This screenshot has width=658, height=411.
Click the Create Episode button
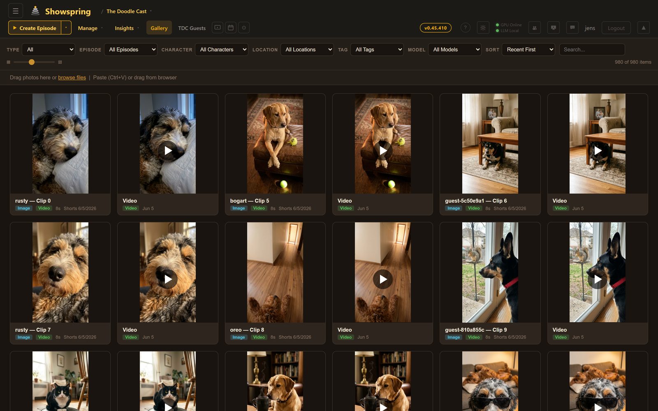tap(35, 28)
